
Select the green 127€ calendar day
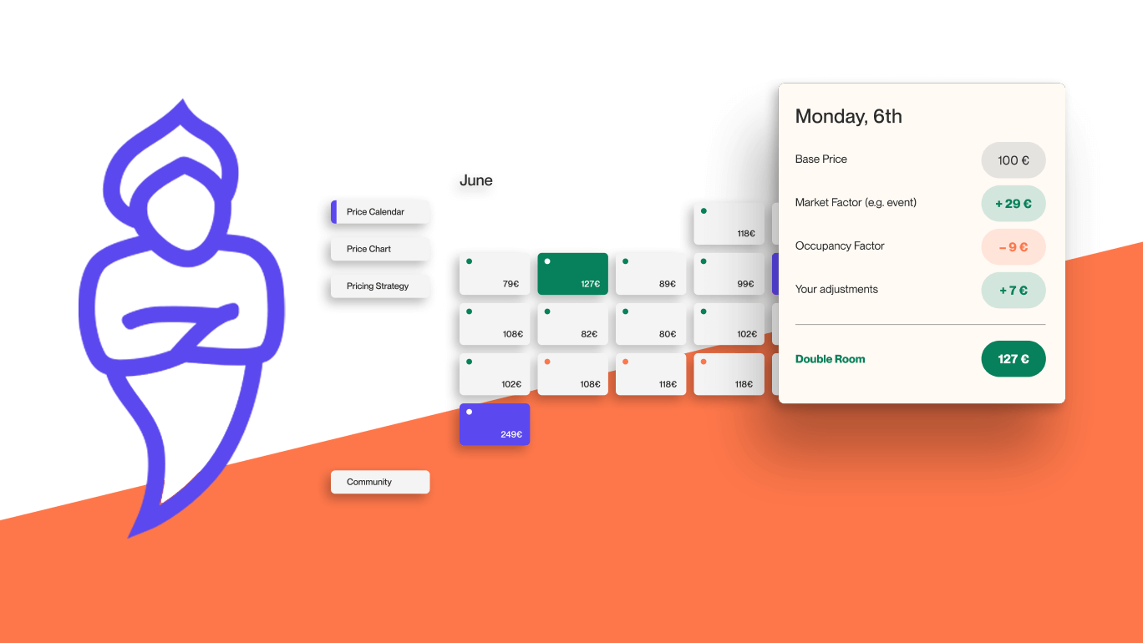click(572, 274)
